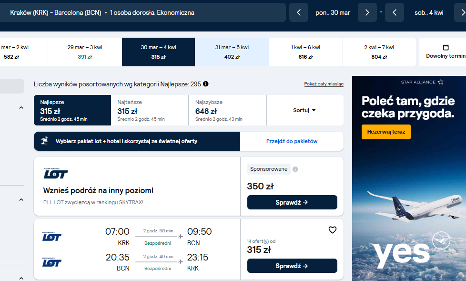Click Przejdź do pakietów link
466x281 pixels.
292,141
